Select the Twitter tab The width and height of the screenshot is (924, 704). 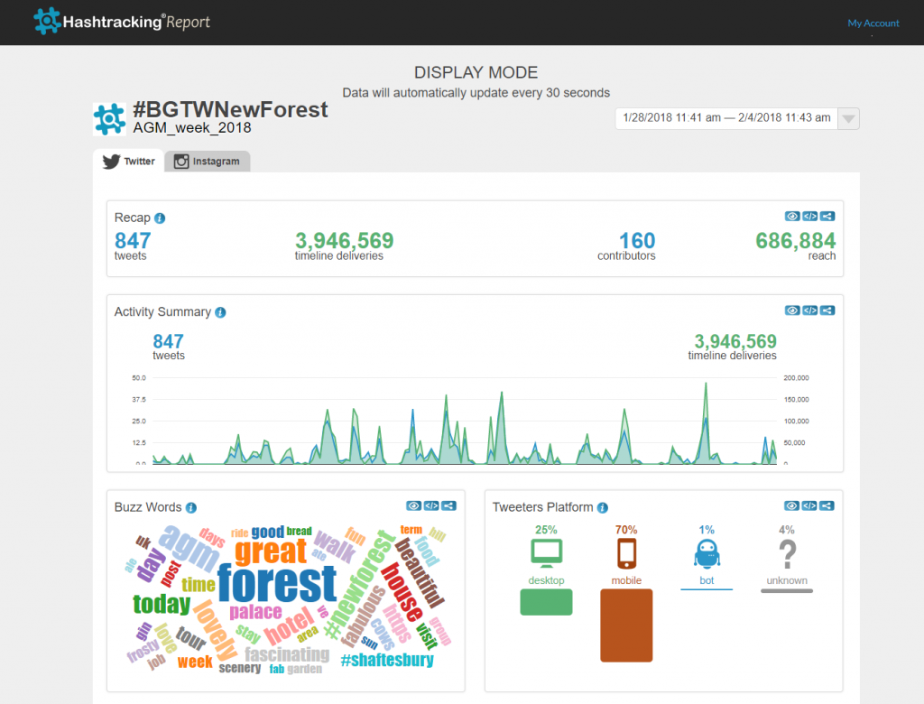[x=129, y=162]
